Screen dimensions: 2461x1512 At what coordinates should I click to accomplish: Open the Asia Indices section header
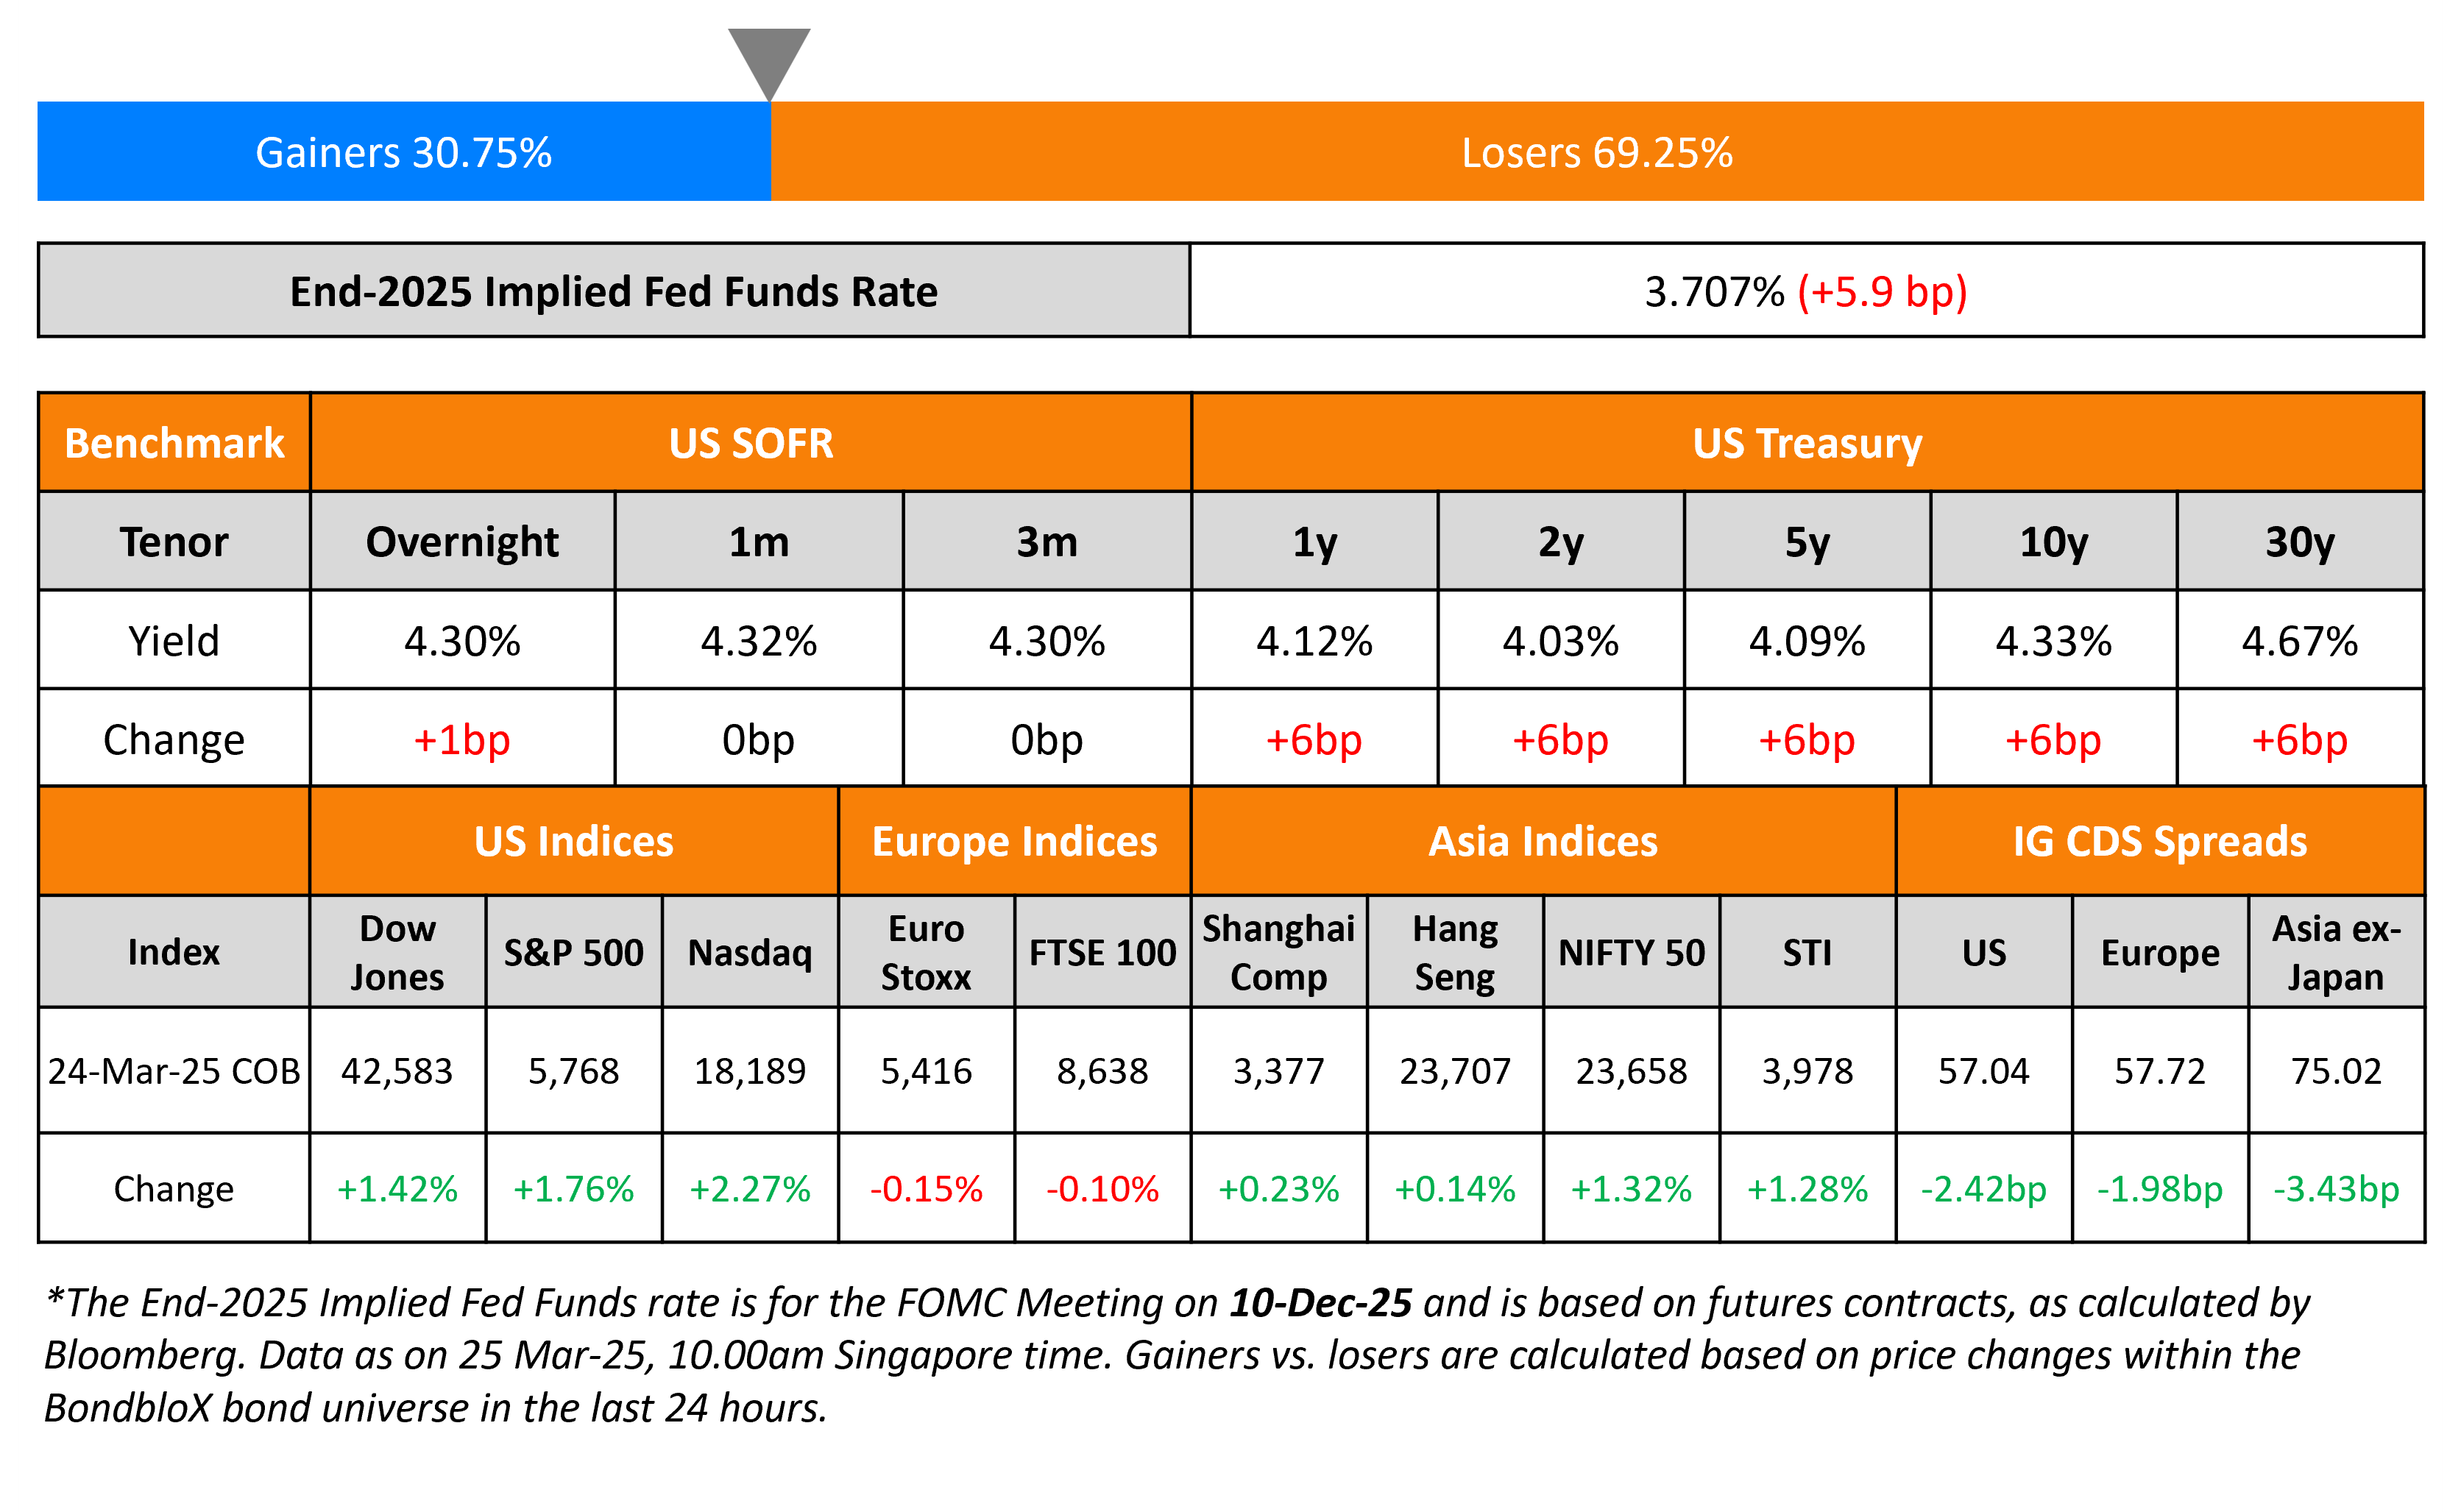tap(1542, 841)
